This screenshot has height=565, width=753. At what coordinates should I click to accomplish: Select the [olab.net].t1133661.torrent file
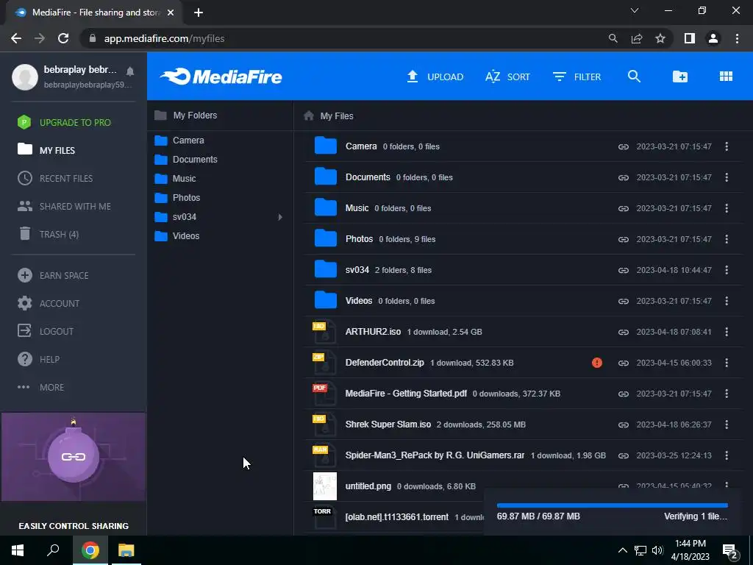coord(396,517)
